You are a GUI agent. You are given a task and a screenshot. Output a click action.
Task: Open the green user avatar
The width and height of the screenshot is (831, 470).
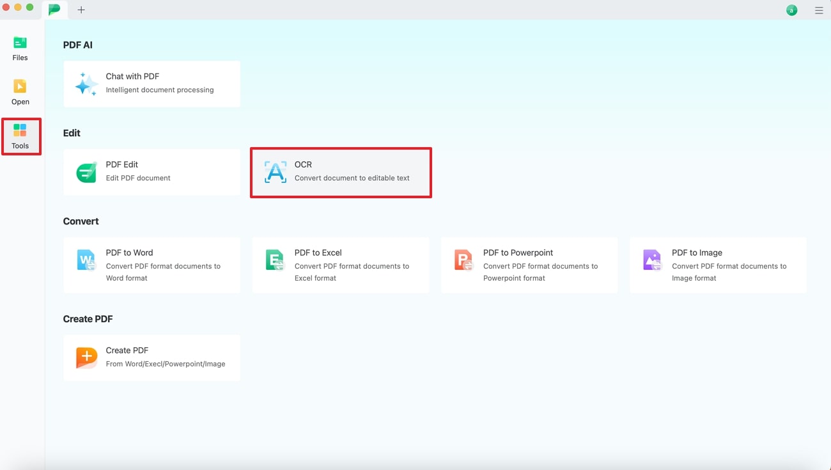pyautogui.click(x=792, y=10)
